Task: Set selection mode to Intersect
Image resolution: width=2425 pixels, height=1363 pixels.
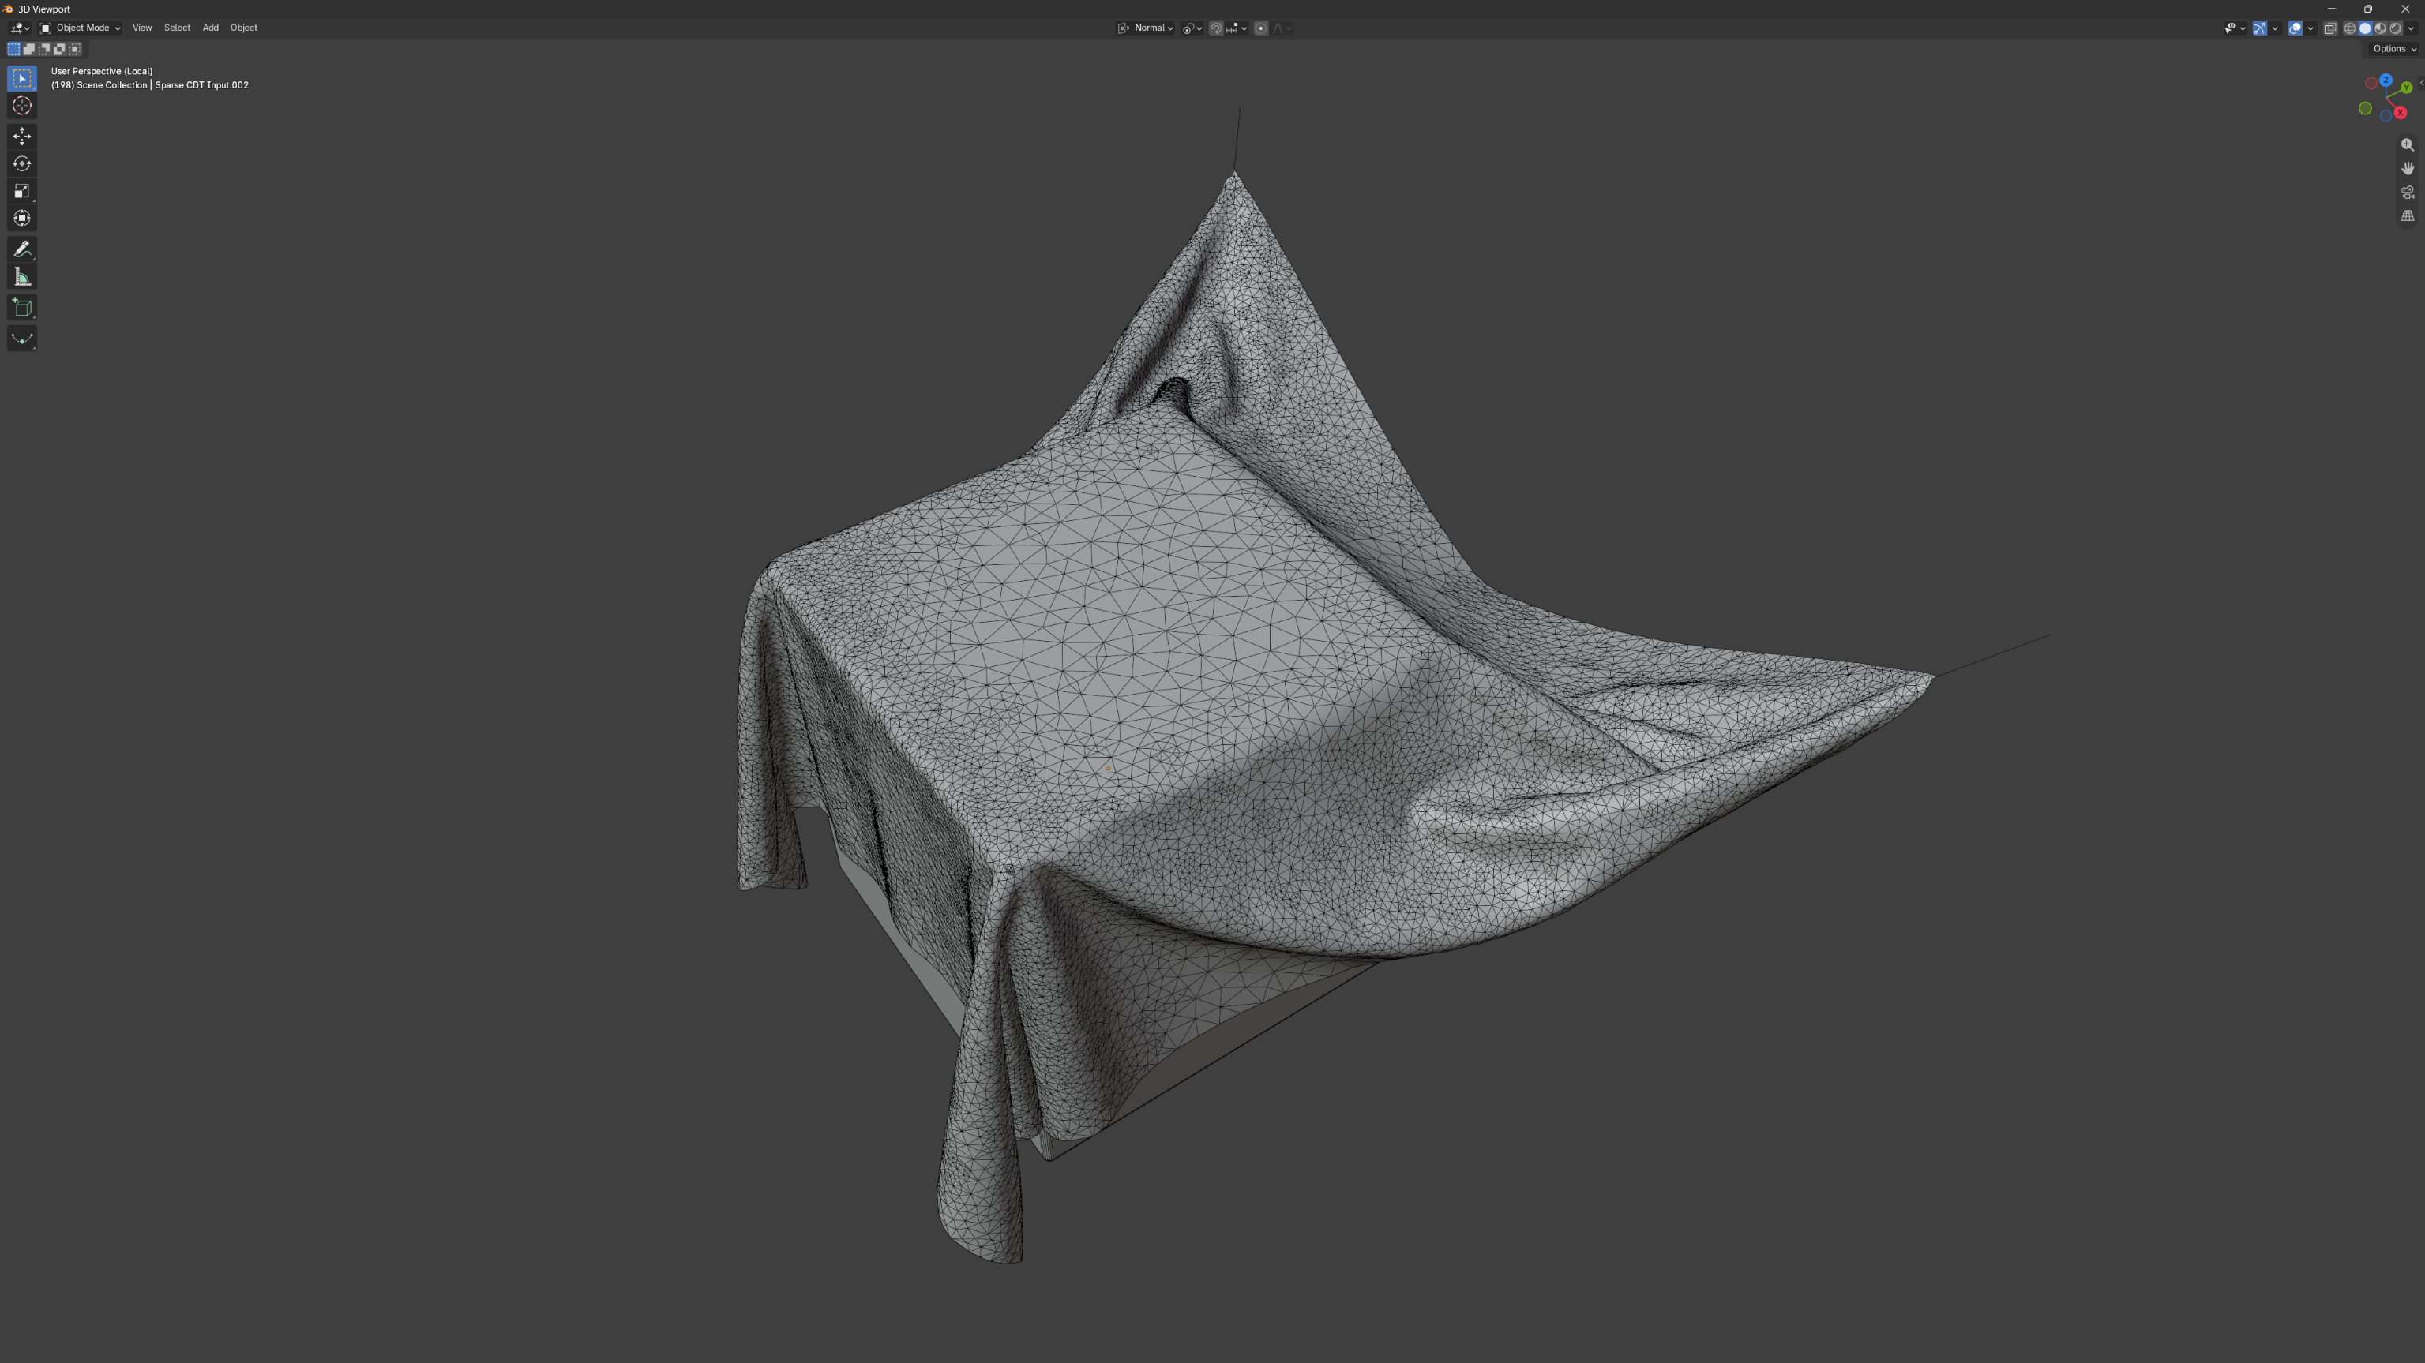Action: (x=75, y=49)
